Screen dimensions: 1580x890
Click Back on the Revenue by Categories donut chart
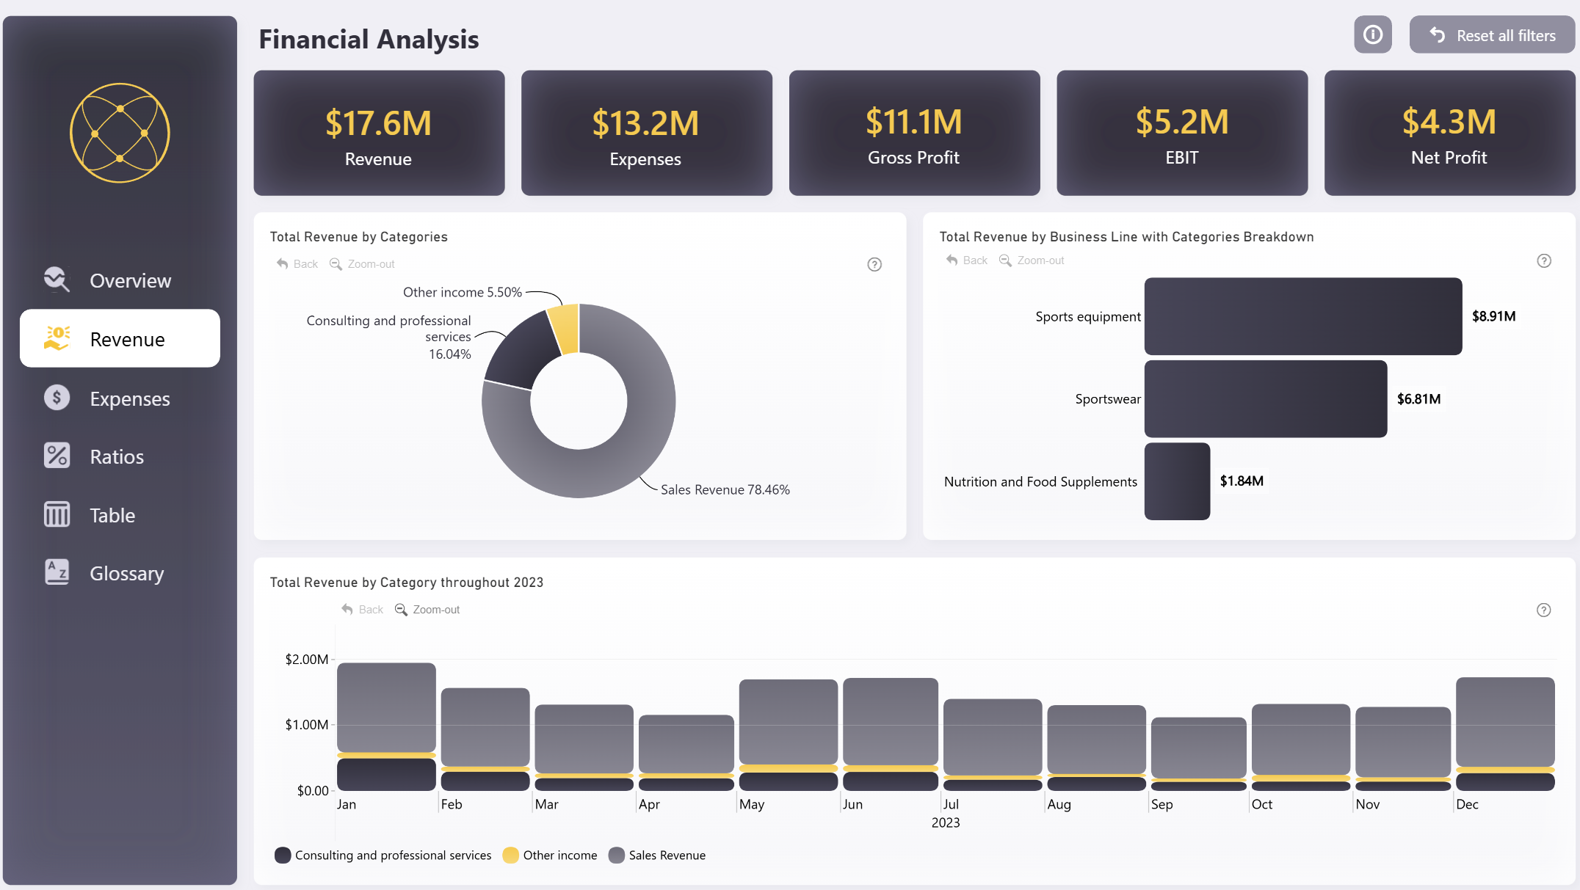pos(297,264)
